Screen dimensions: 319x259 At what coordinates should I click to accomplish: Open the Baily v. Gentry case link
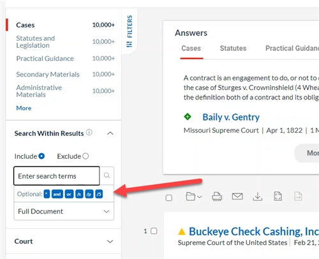pyautogui.click(x=231, y=117)
